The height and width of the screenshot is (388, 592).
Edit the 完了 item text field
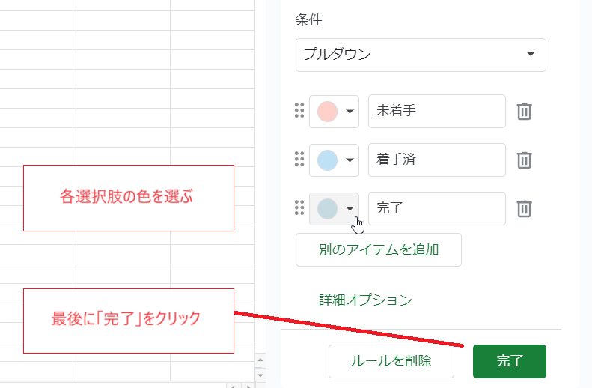point(437,208)
